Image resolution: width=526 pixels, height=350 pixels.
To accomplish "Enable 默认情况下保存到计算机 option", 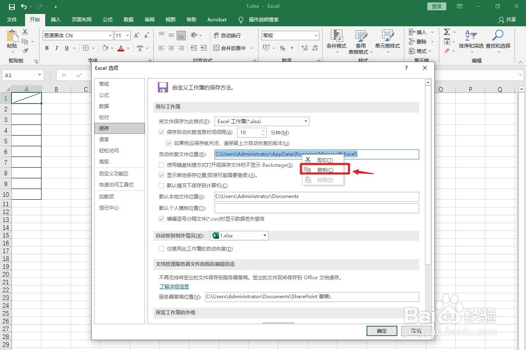I will (161, 185).
